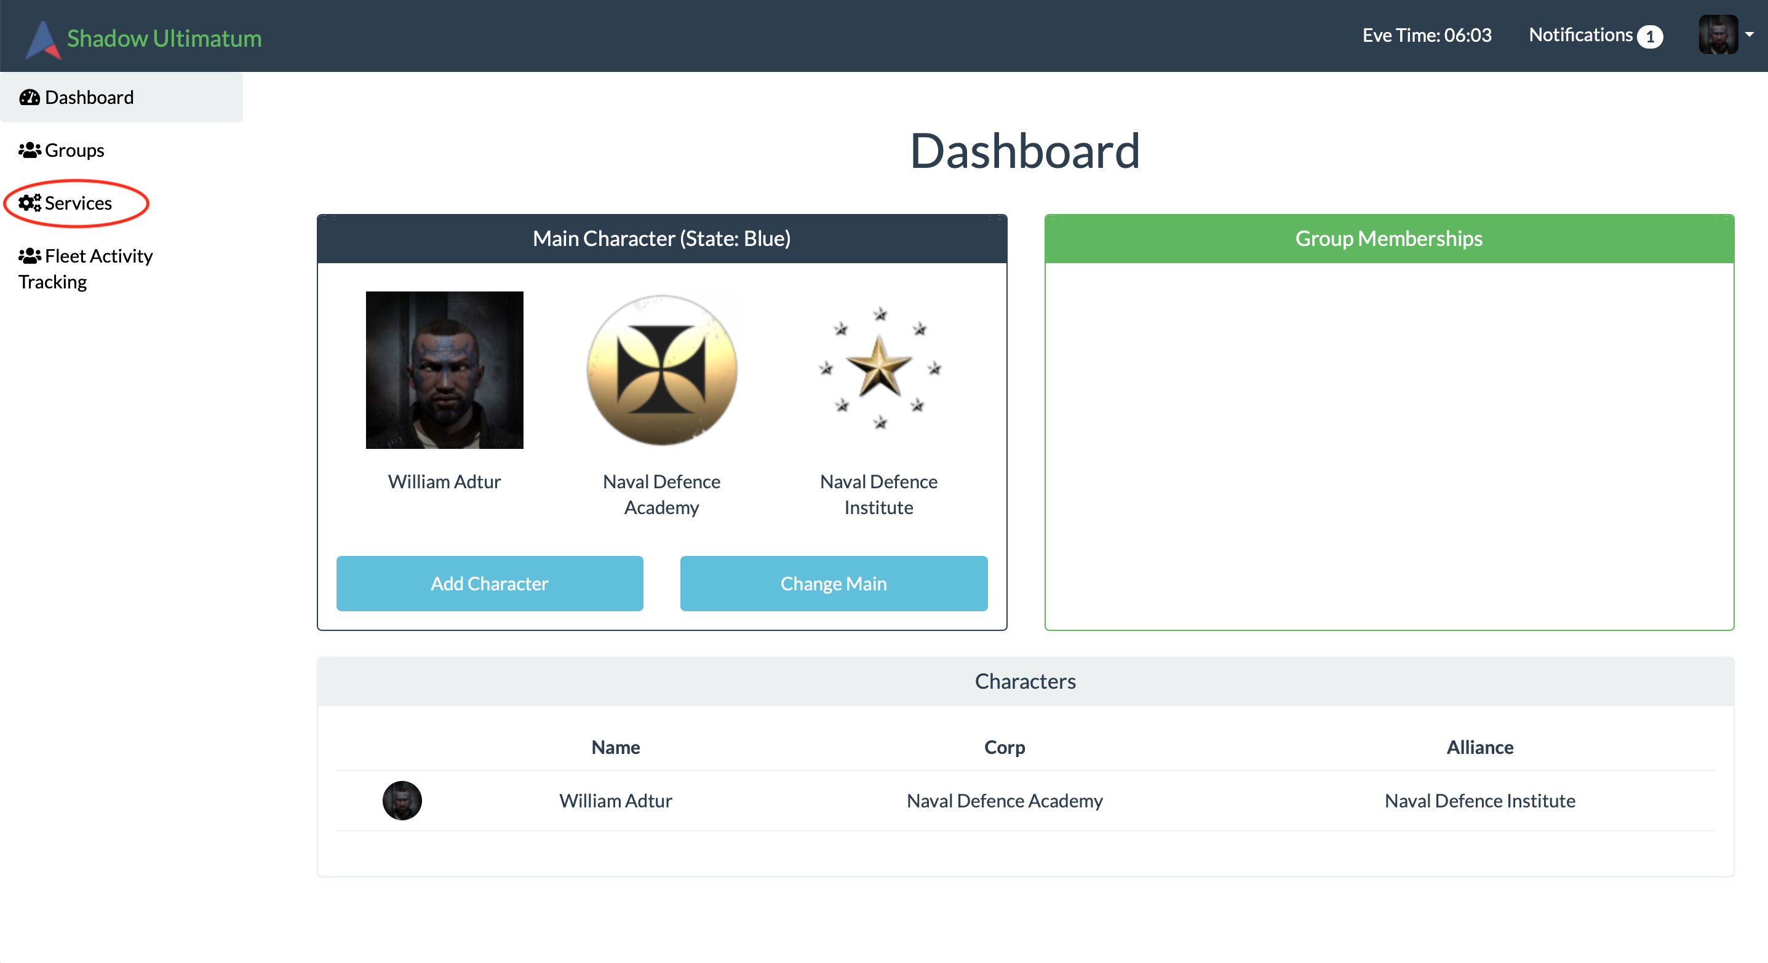Click William Adtur name under portrait
This screenshot has width=1768, height=963.
444,481
